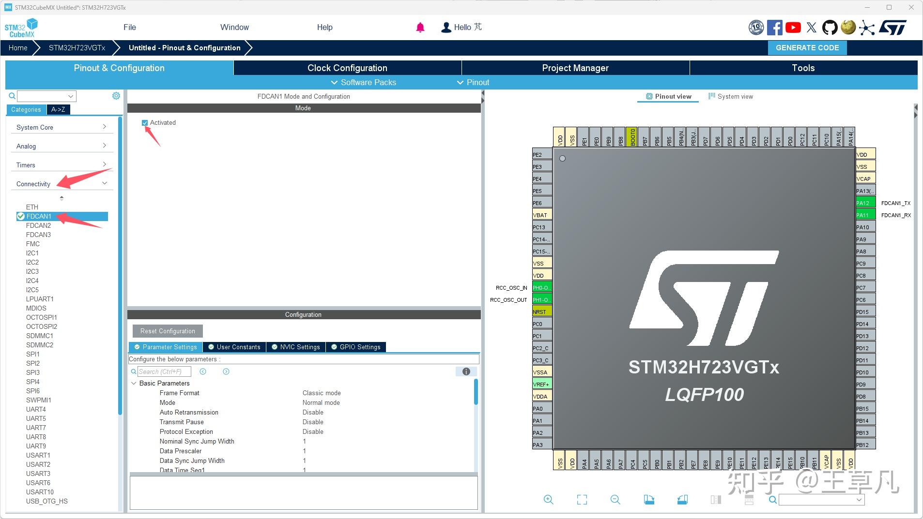Open the search magnifier in pinout toolbar
Viewport: 923px width, 519px height.
coord(773,499)
